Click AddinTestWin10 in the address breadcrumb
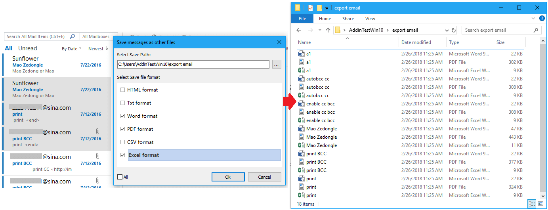This screenshot has width=548, height=210. pos(367,30)
